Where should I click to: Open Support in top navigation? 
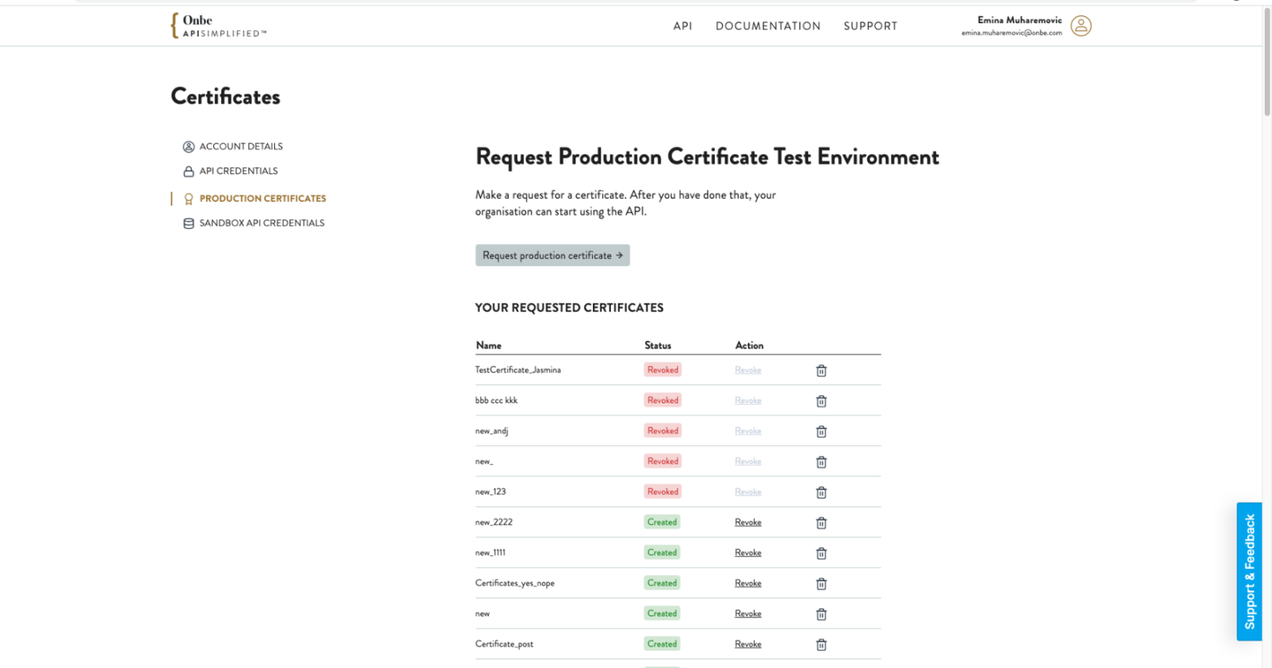870,26
